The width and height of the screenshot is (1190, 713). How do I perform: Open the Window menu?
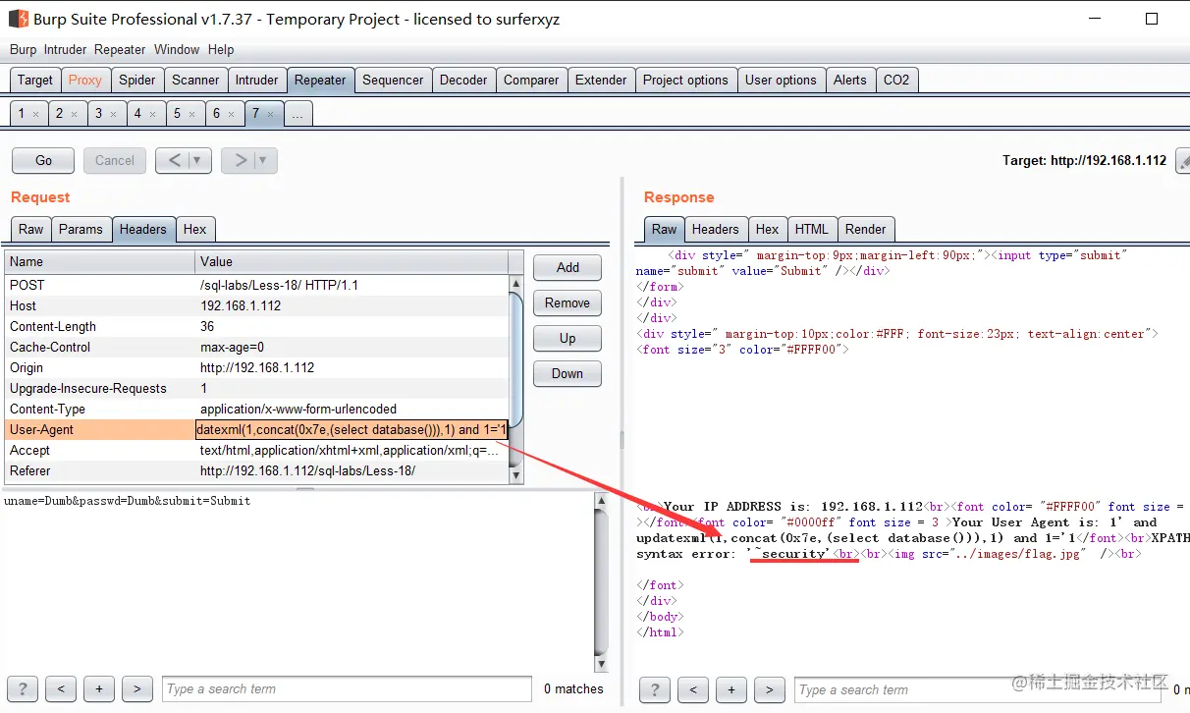[x=177, y=49]
